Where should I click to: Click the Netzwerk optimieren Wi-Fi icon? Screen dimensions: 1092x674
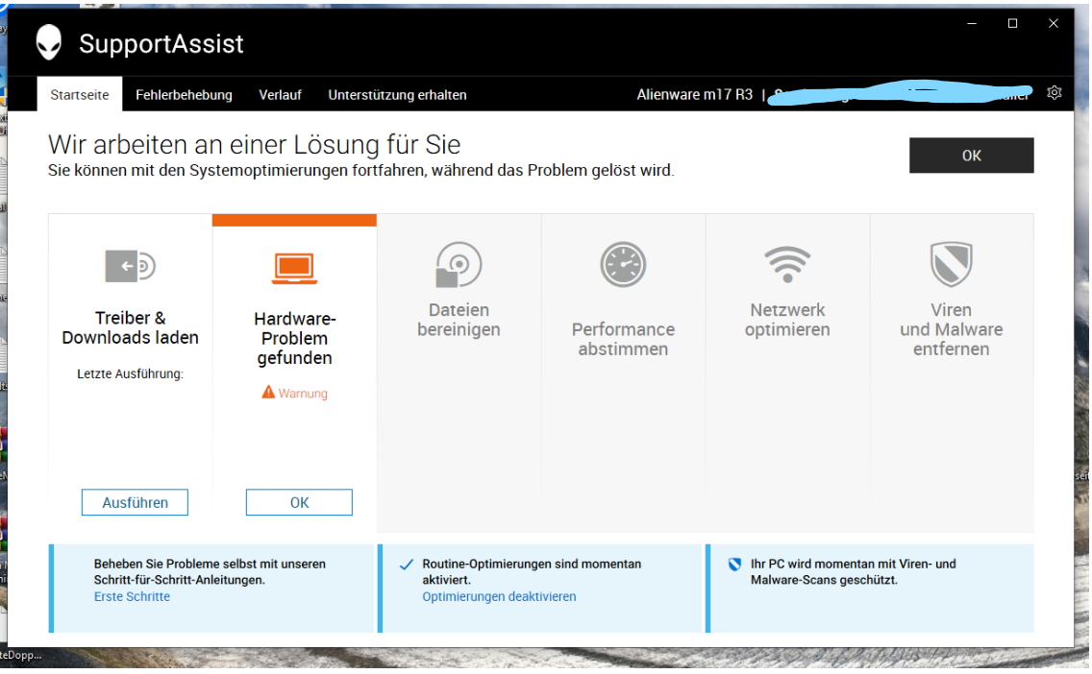click(787, 264)
